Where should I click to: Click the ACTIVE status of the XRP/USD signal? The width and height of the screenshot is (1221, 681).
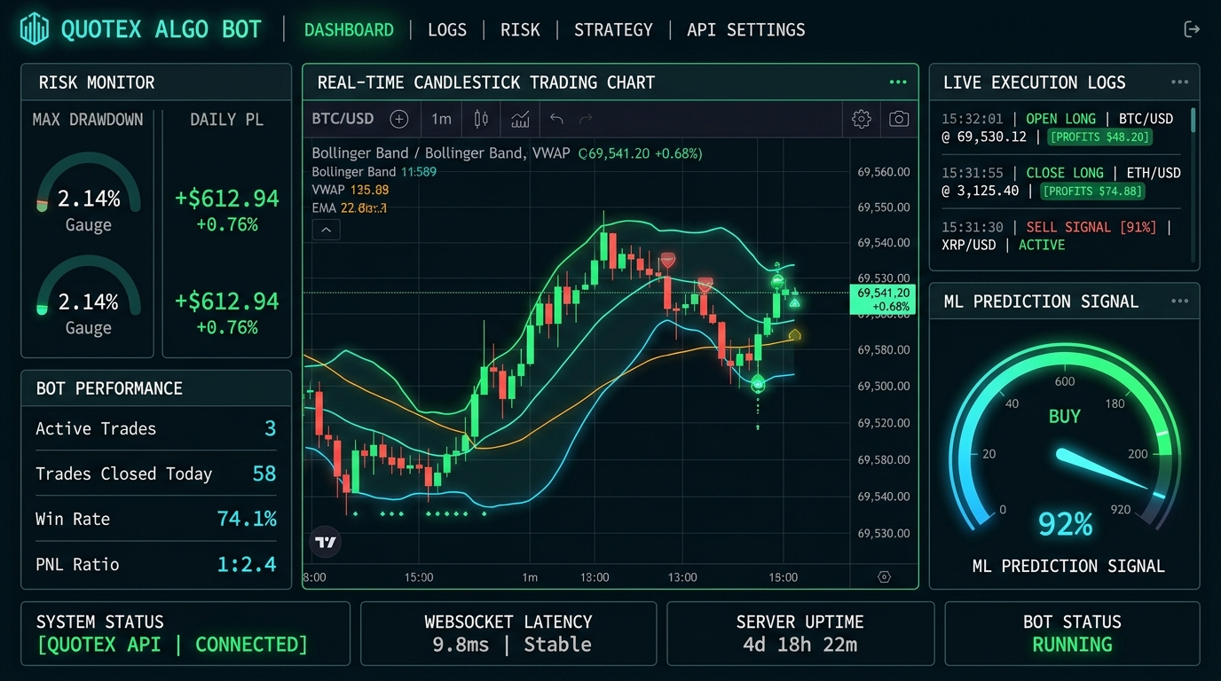1042,245
